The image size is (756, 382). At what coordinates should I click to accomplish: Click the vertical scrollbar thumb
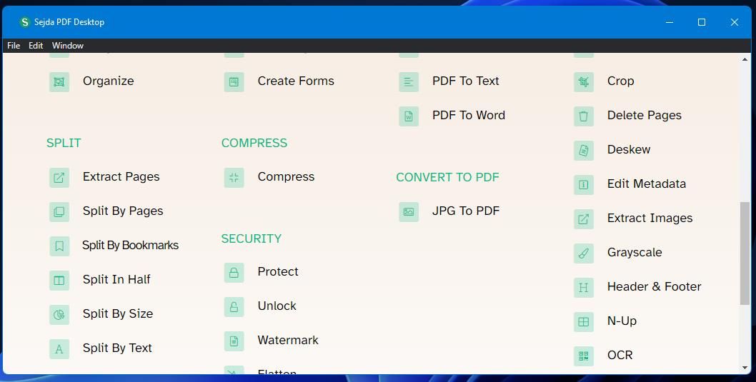click(x=745, y=253)
